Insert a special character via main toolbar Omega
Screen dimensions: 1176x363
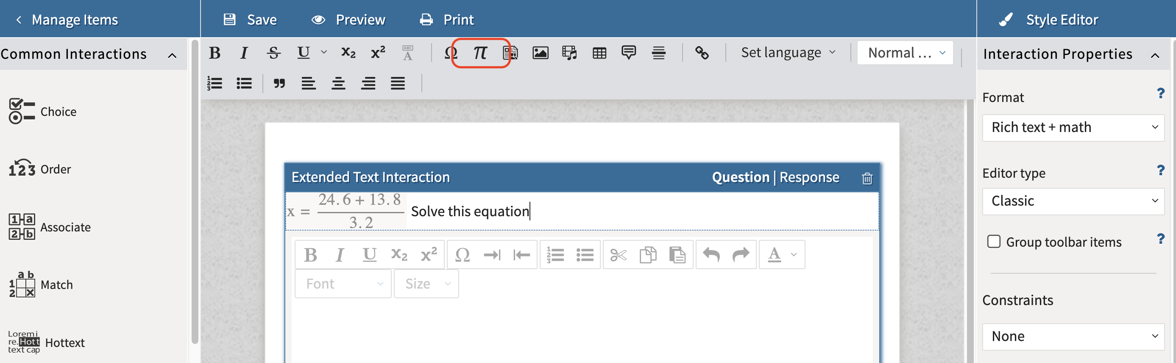click(x=451, y=53)
